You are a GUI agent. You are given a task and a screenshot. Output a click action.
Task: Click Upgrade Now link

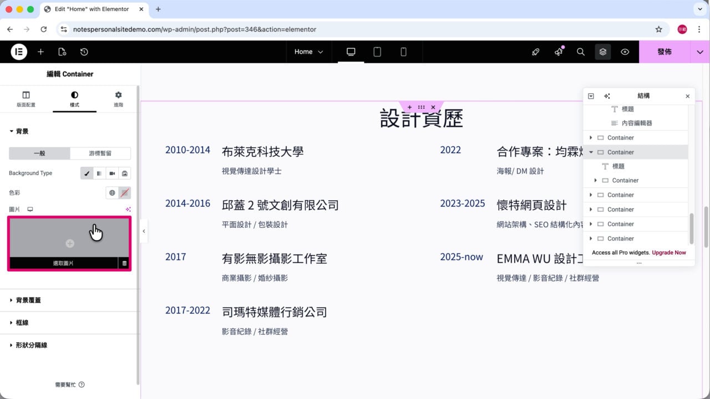669,253
